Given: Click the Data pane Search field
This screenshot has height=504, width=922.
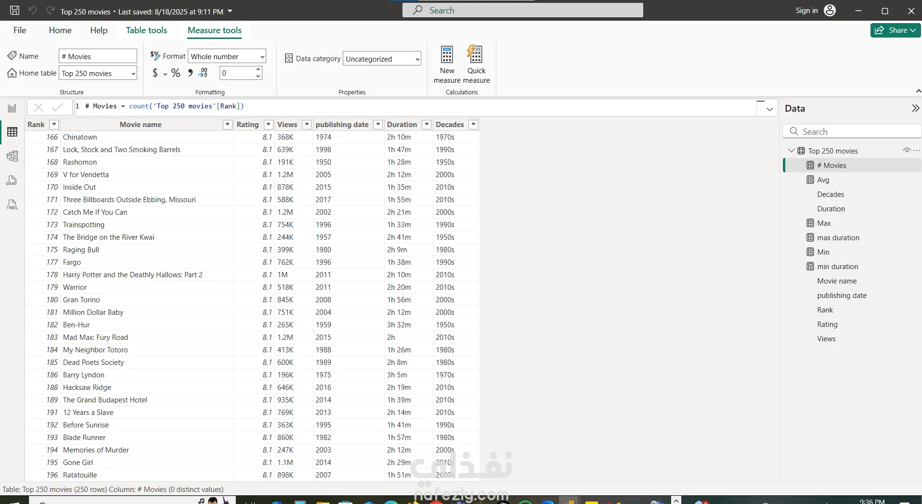Looking at the screenshot, I should pos(852,132).
